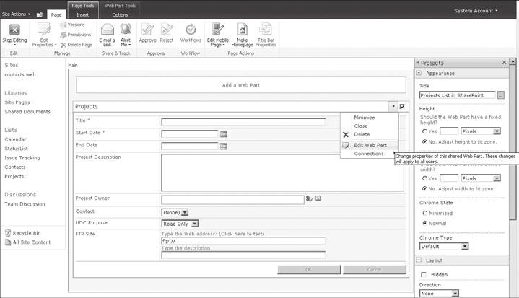Choose Connections from the web part menu
Image resolution: width=519 pixels, height=298 pixels.
pos(368,154)
